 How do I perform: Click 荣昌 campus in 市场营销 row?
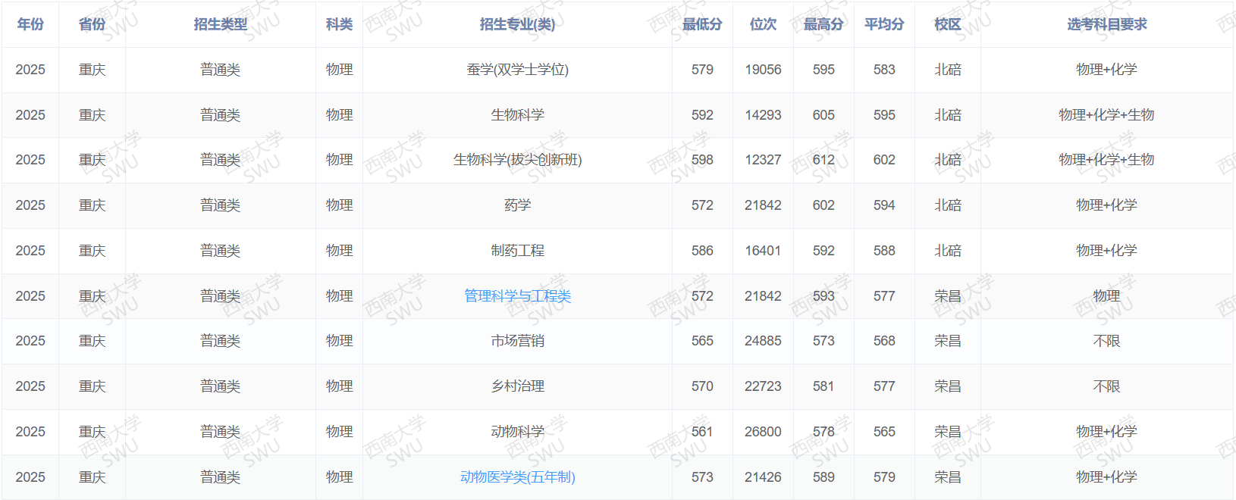coord(947,341)
